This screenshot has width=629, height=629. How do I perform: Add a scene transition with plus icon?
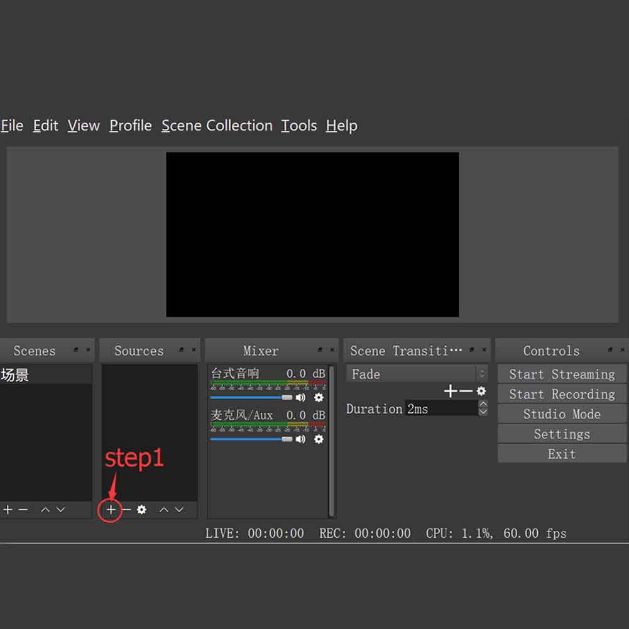[450, 391]
